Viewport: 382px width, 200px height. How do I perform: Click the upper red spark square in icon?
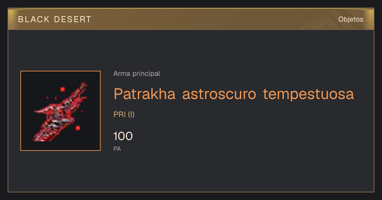coord(62,89)
